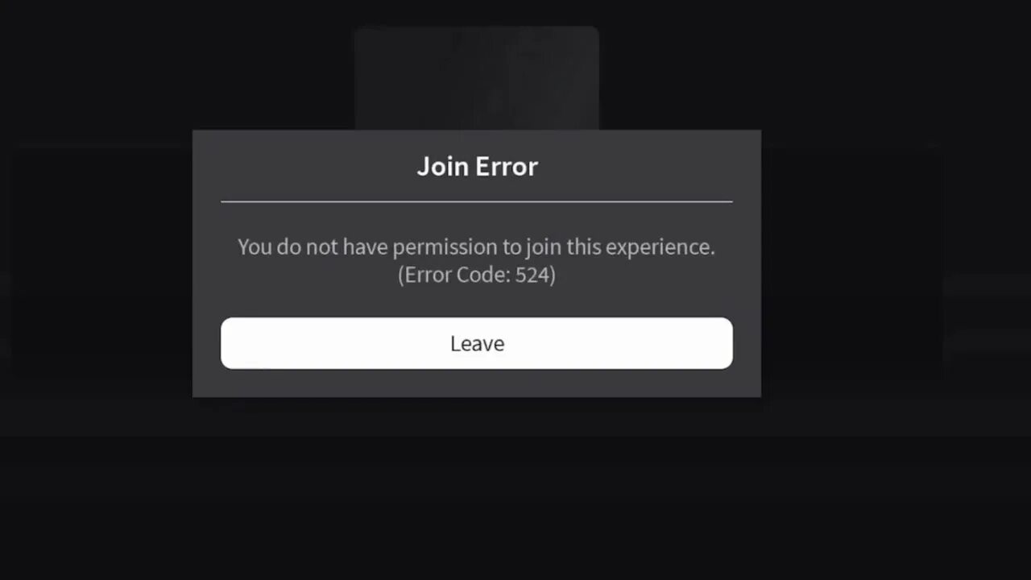Screen dimensions: 1031x580
Task: Click the dimmed thumbnail above the dialog
Action: tap(477, 77)
